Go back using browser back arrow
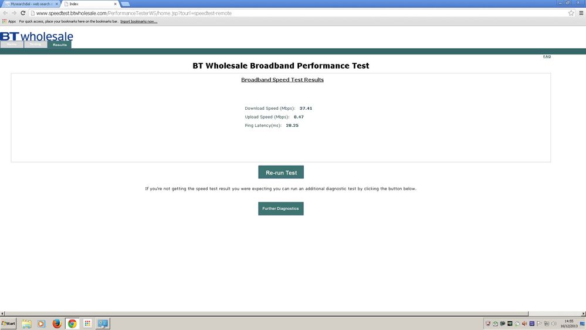The height and width of the screenshot is (330, 586). (x=5, y=13)
